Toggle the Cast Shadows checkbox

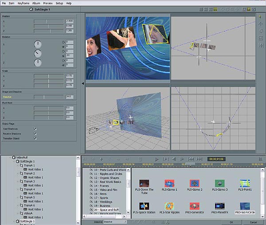pos(35,129)
